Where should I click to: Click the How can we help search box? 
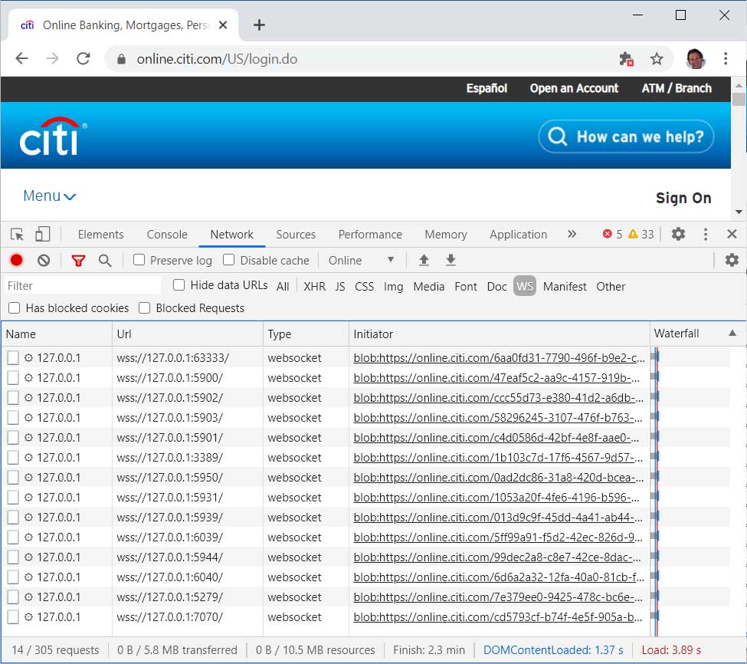(626, 136)
